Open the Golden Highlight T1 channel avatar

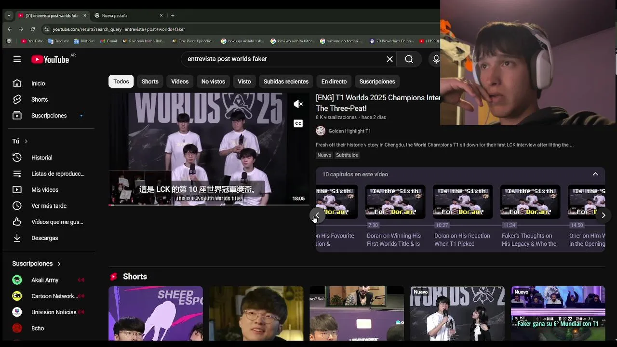point(321,131)
